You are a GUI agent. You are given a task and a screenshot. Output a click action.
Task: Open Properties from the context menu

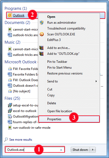click(x=69, y=119)
